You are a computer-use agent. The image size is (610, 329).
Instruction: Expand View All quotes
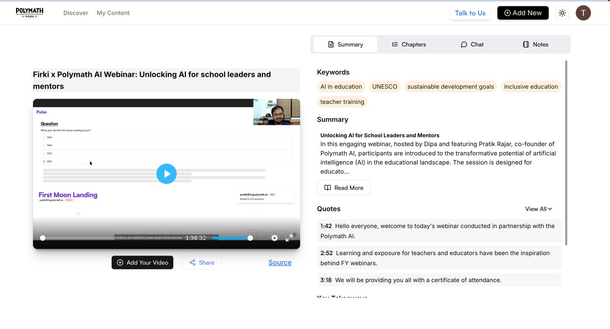[x=539, y=209]
